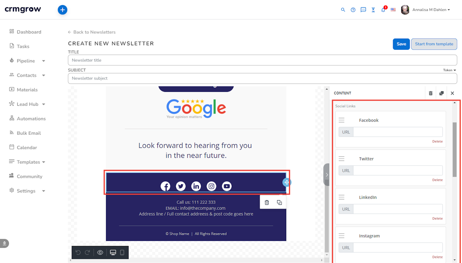Delete the LinkedIn social link
Screen dimensions: 462x263
tap(437, 219)
